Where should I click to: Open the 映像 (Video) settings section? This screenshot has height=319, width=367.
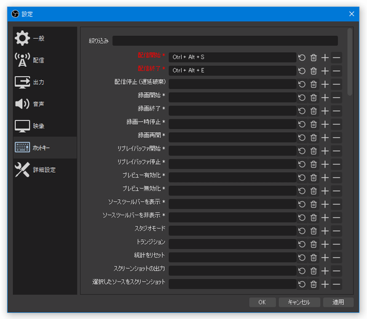click(x=45, y=126)
